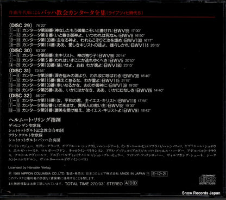The width and height of the screenshot is (226, 200).
Task: Click the 56'07" duration of Disc 32
Action: pos(41,96)
